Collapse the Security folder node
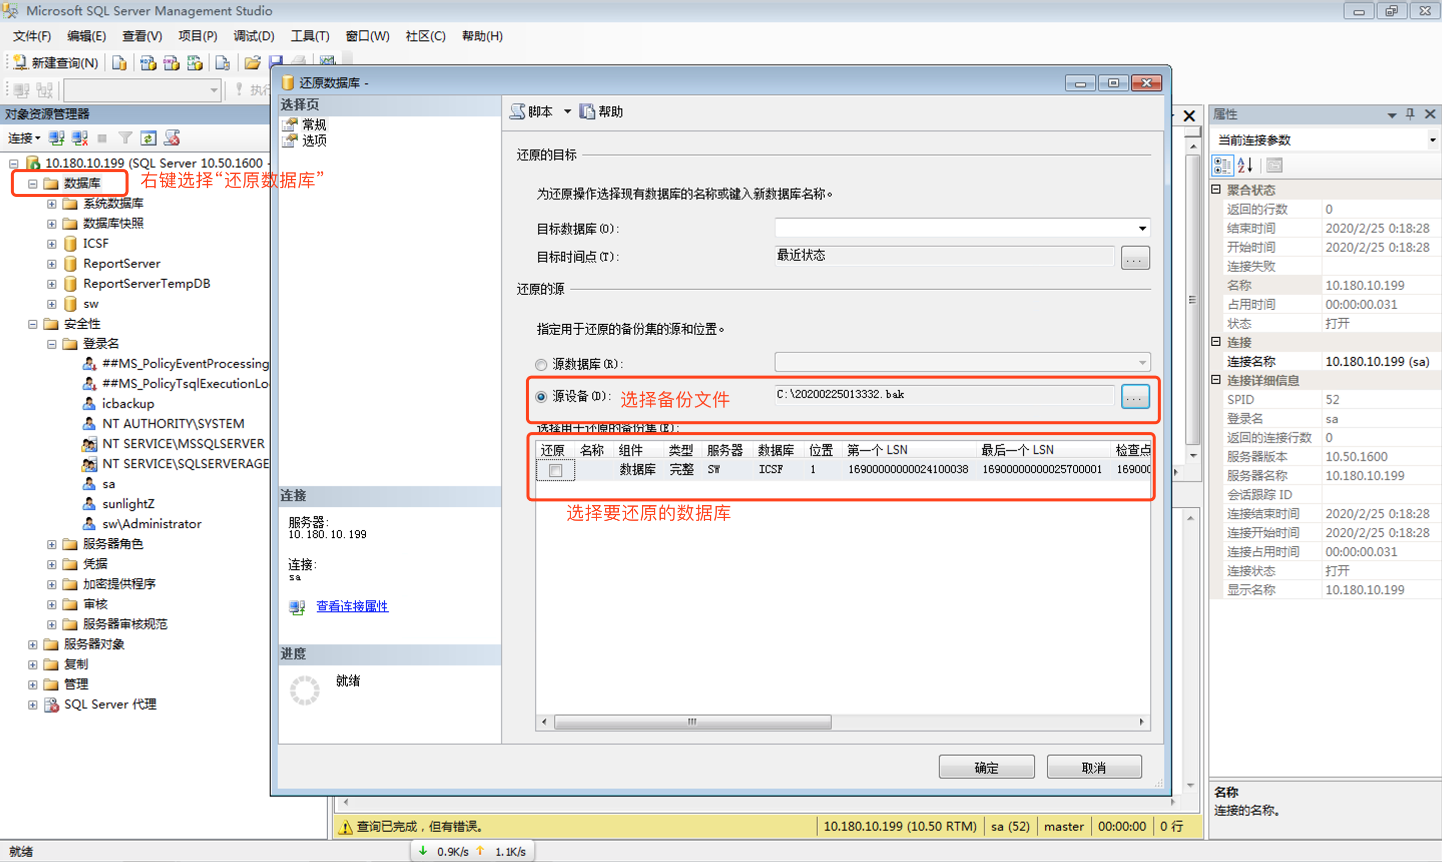1442x862 pixels. click(x=33, y=324)
